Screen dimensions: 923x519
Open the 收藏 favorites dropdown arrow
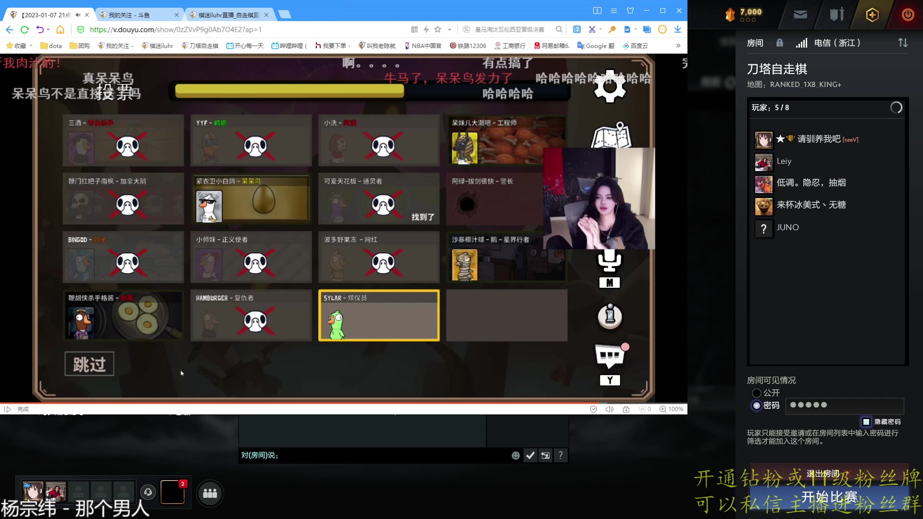point(31,46)
